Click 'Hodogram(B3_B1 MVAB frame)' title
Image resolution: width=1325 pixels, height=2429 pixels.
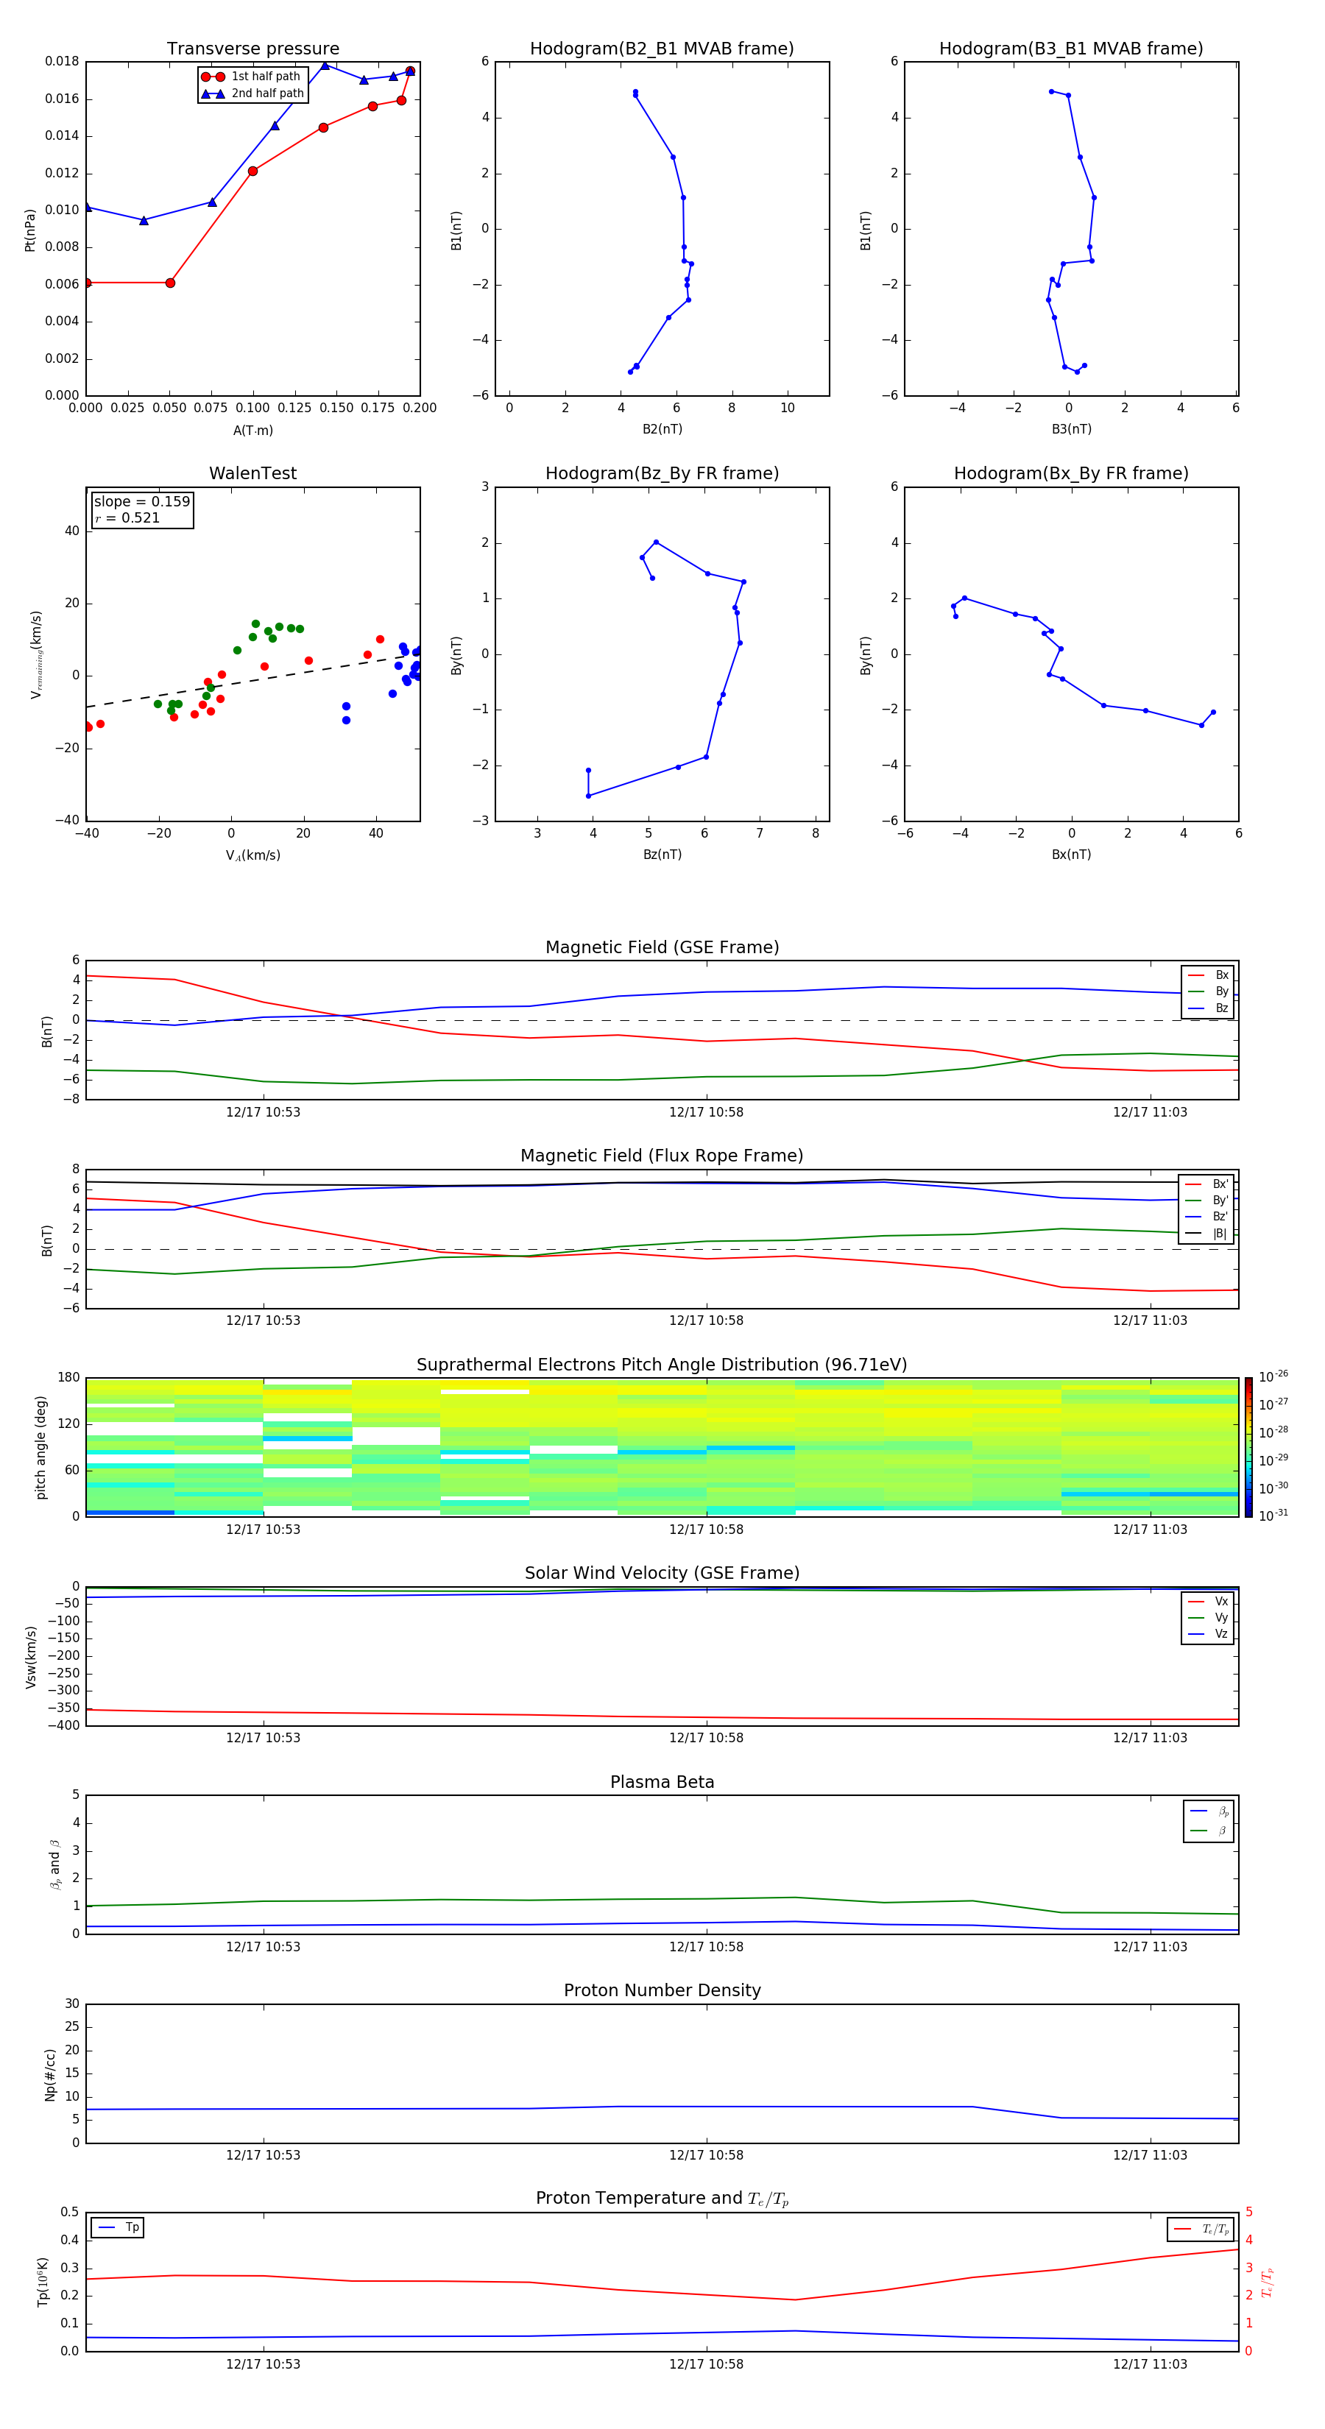point(1071,49)
